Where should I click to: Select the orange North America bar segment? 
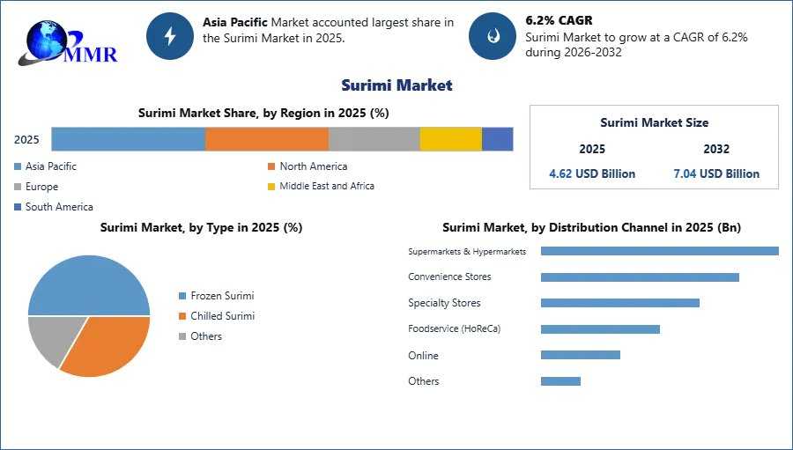point(267,139)
